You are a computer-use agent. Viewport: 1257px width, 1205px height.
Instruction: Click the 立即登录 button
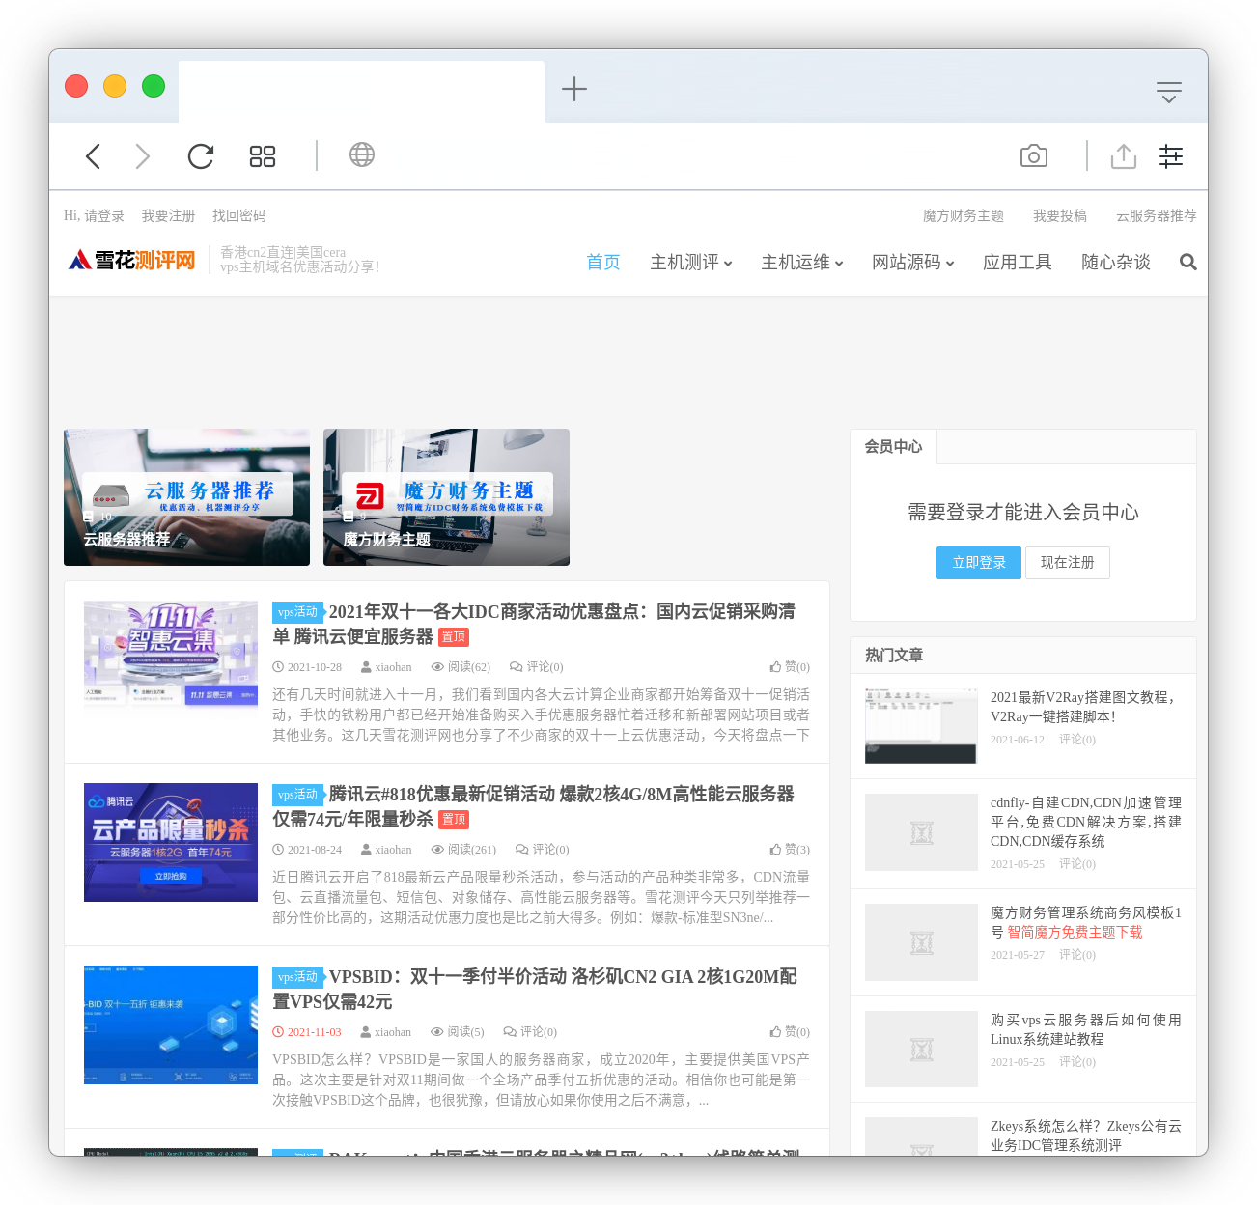979,563
